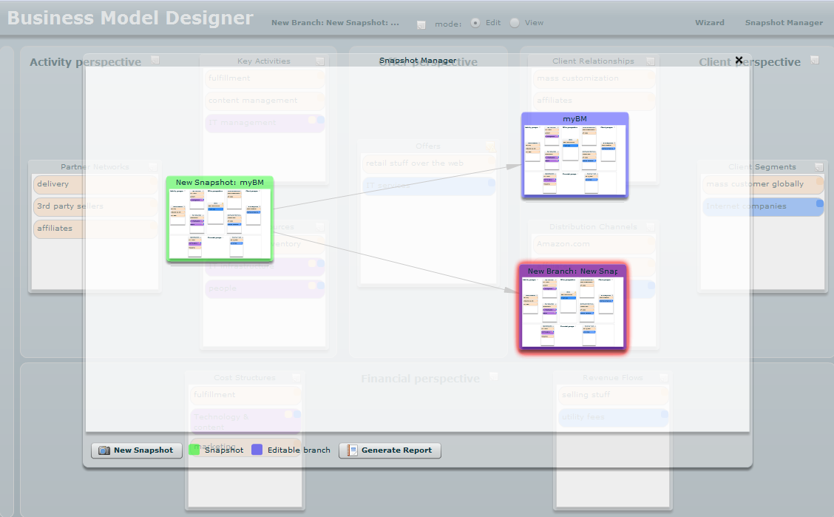Select the Edit mode radio button
Screen dimensions: 834x517
click(x=475, y=23)
